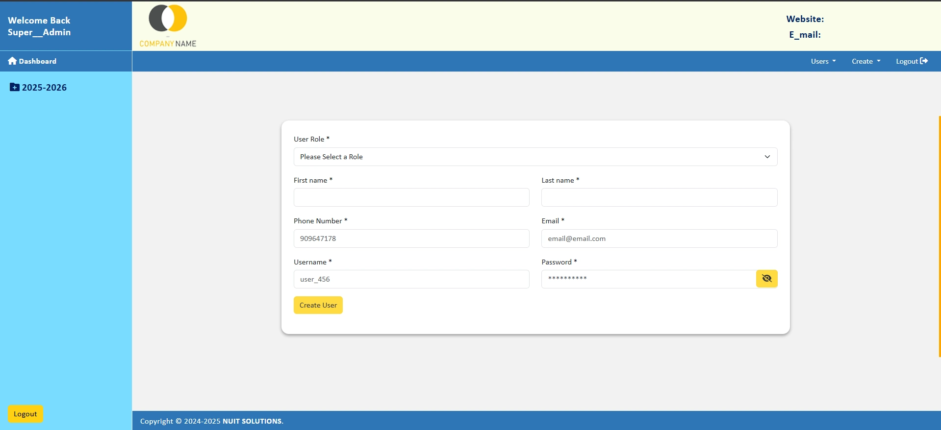
Task: Toggle password visibility eye icon
Action: tap(766, 279)
